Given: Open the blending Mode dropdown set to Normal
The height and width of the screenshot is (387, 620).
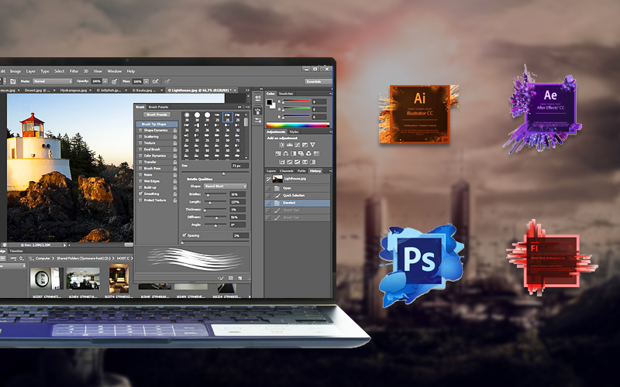Looking at the screenshot, I should 53,81.
